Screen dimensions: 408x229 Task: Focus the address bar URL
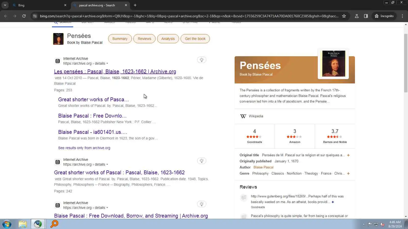coord(189,16)
